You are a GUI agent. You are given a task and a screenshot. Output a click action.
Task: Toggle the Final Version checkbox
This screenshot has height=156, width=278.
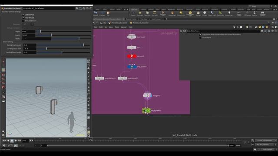[x=23, y=18]
